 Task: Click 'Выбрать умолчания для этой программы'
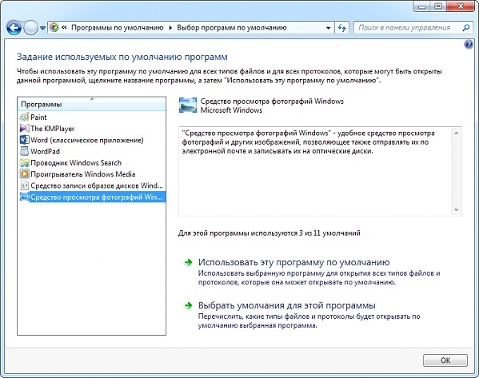[x=287, y=305]
